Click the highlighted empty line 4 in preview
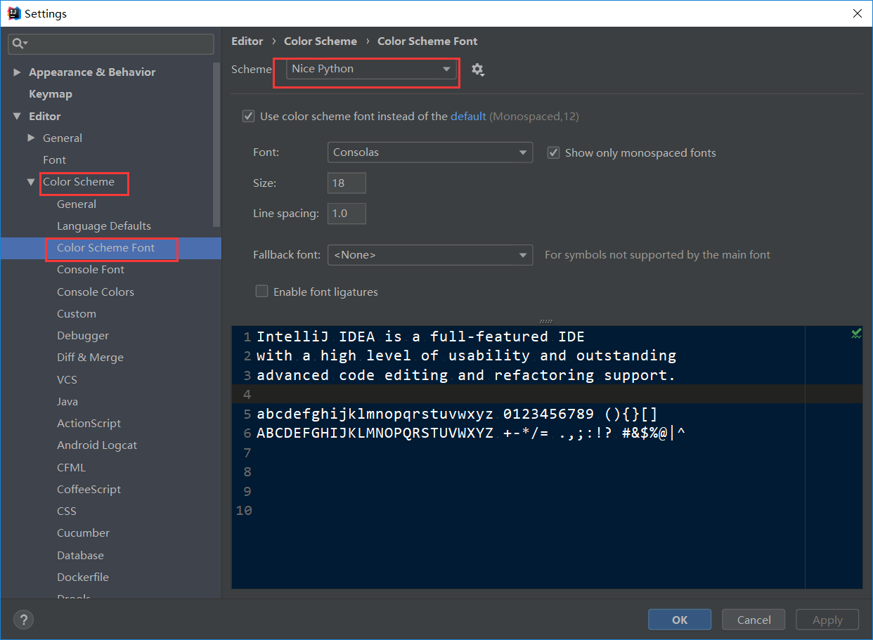 point(547,394)
